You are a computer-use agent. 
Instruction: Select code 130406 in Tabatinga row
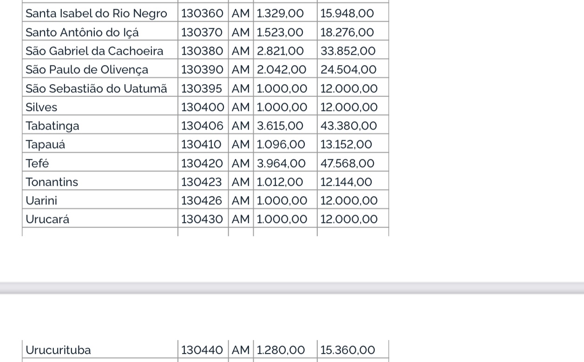(202, 126)
